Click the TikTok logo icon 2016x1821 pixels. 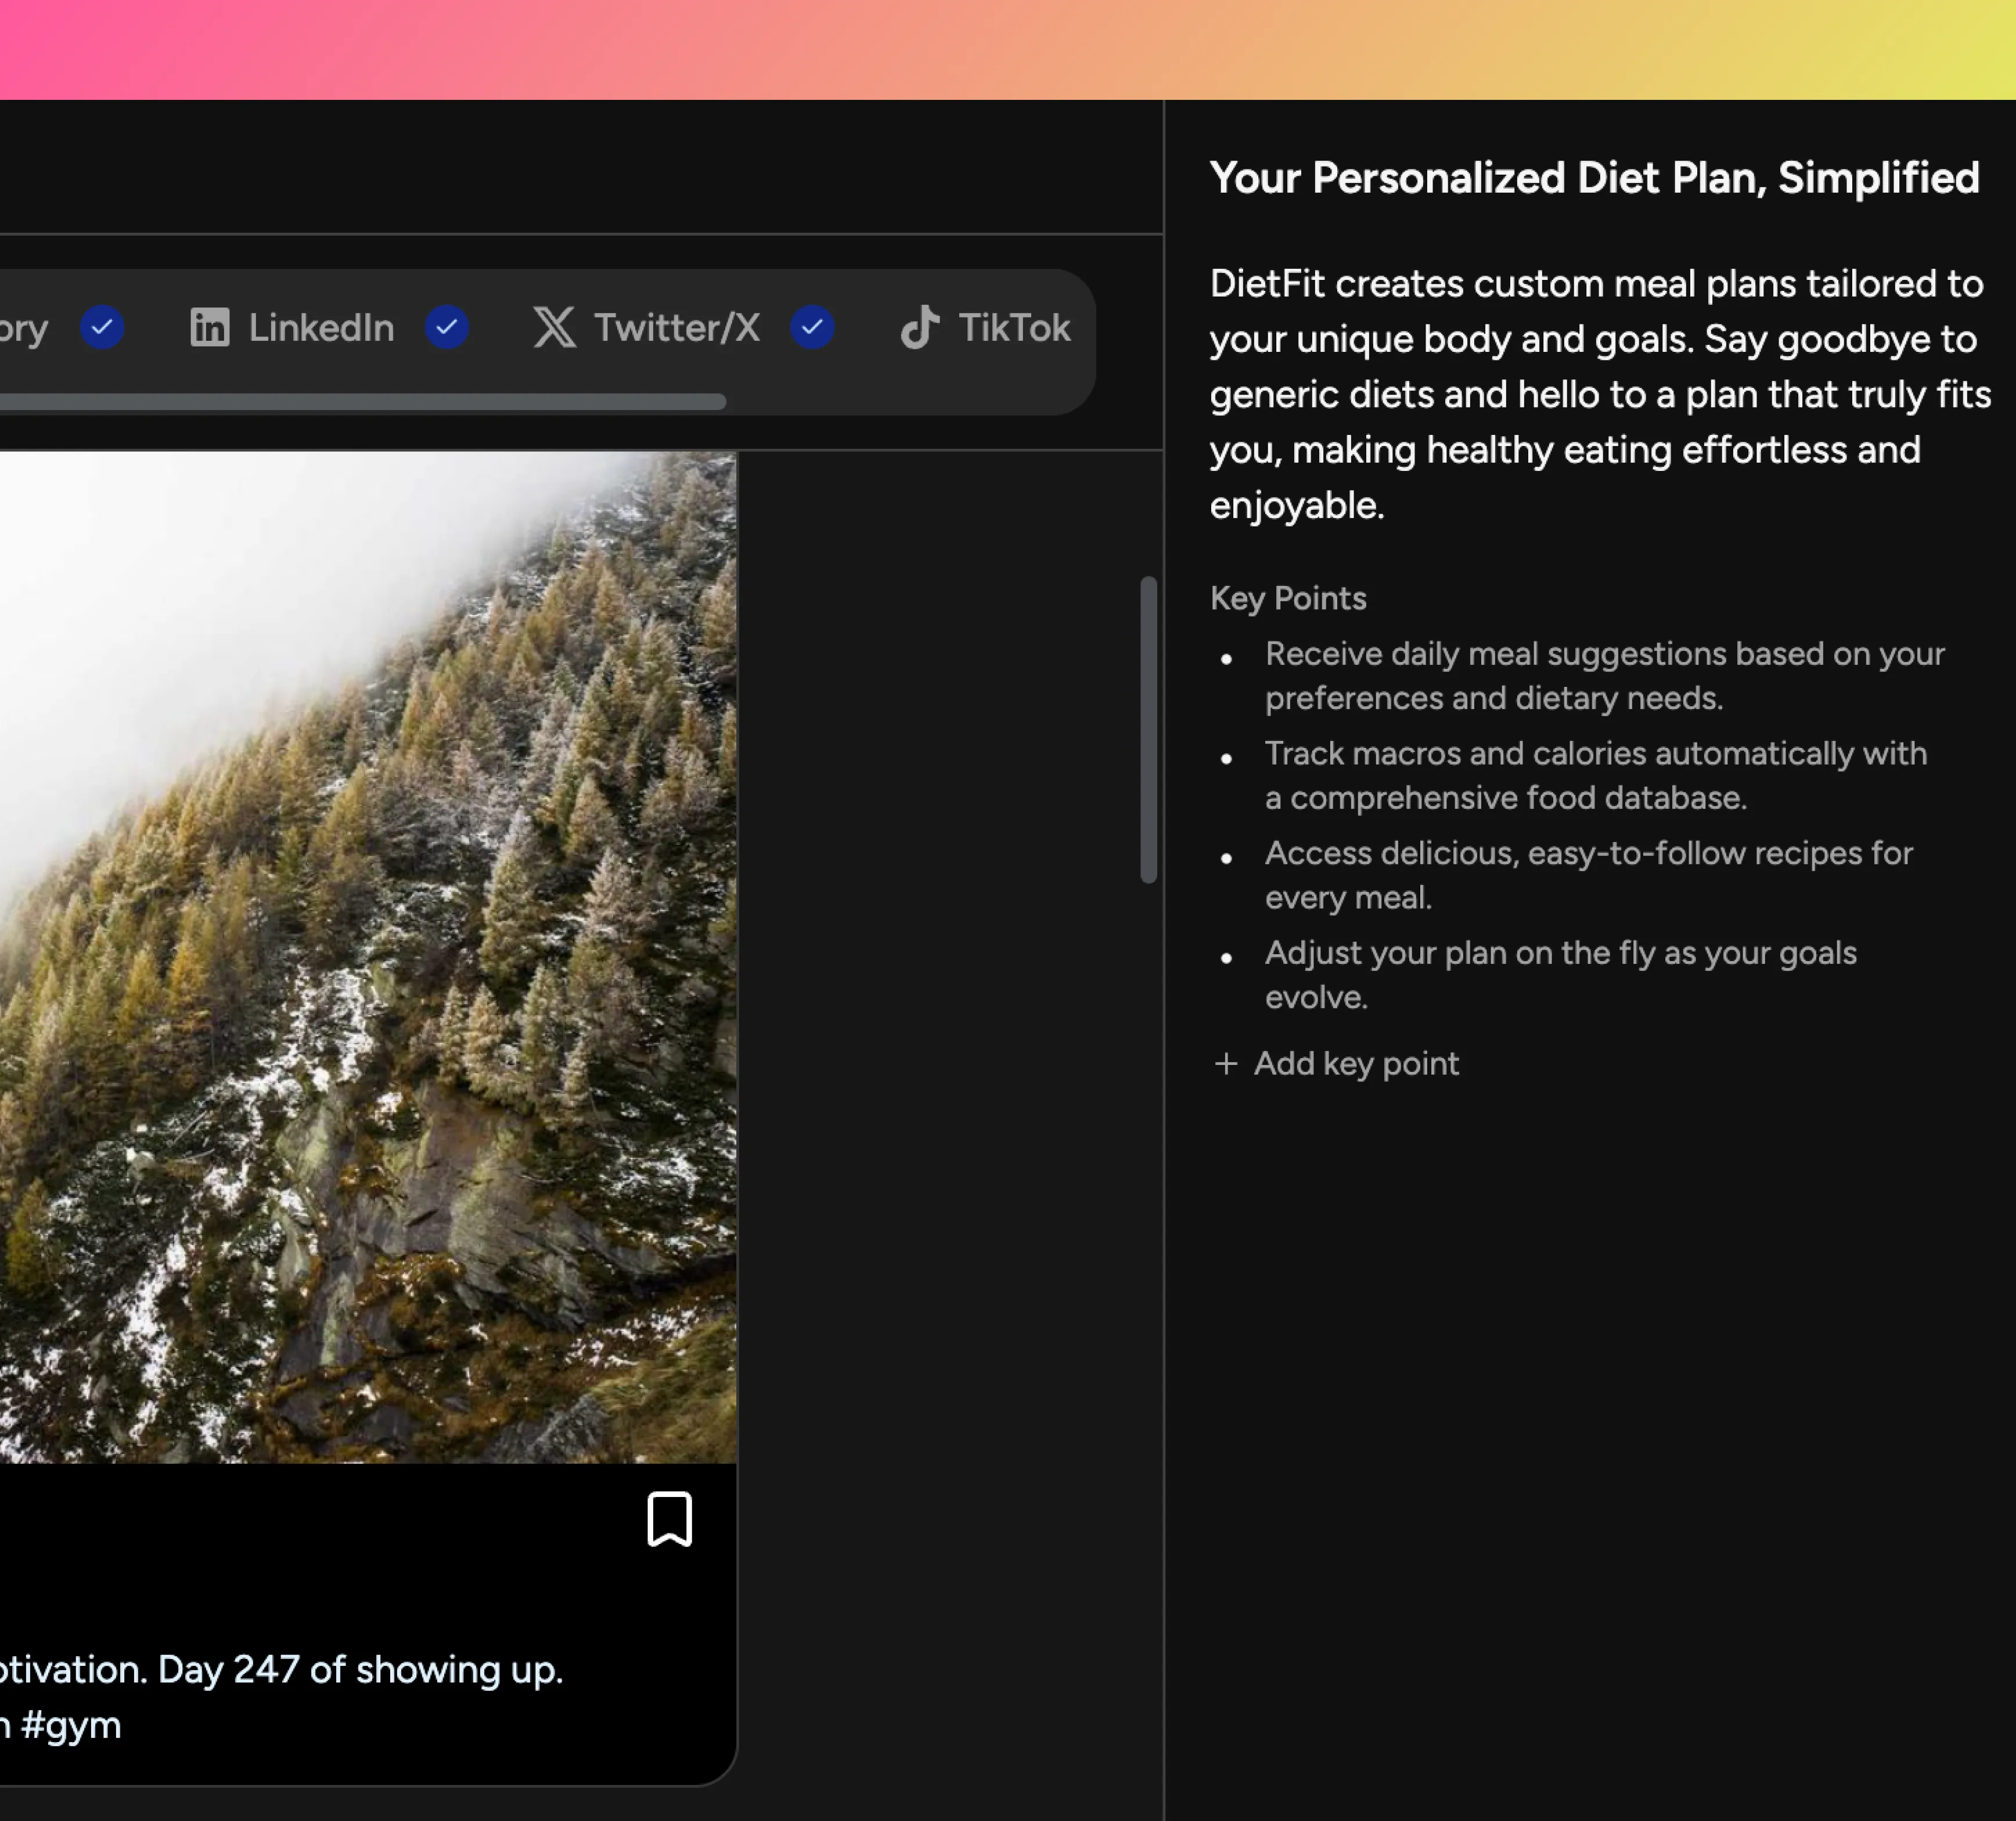click(x=919, y=327)
